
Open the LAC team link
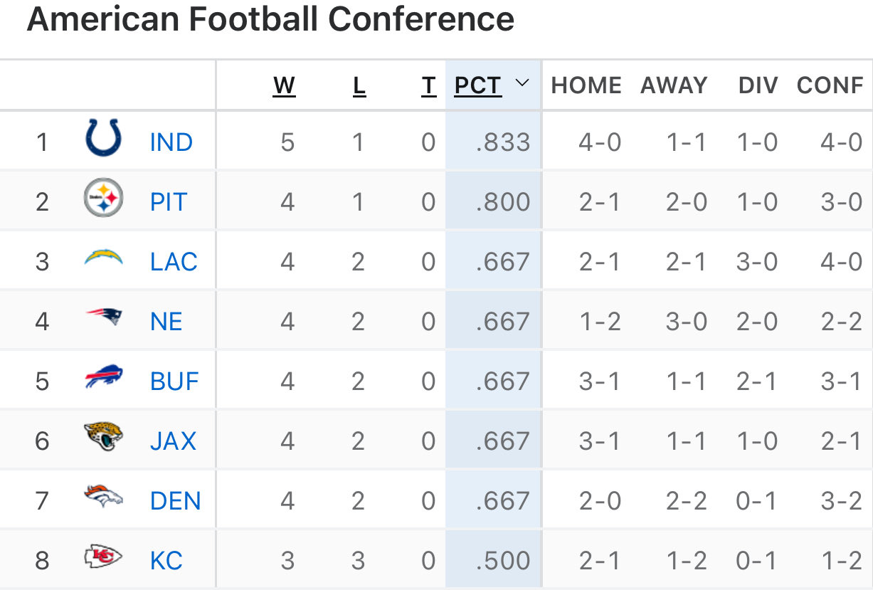click(174, 262)
